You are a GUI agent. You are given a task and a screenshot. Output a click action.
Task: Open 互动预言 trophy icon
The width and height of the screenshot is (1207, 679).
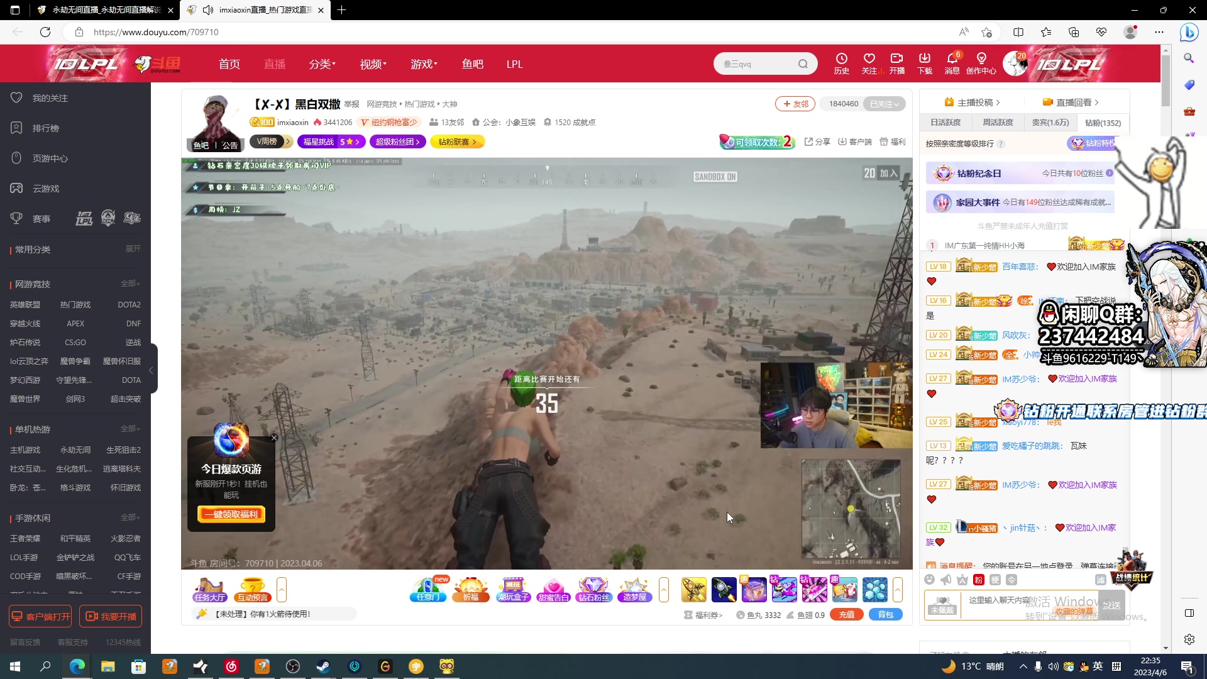point(253,590)
